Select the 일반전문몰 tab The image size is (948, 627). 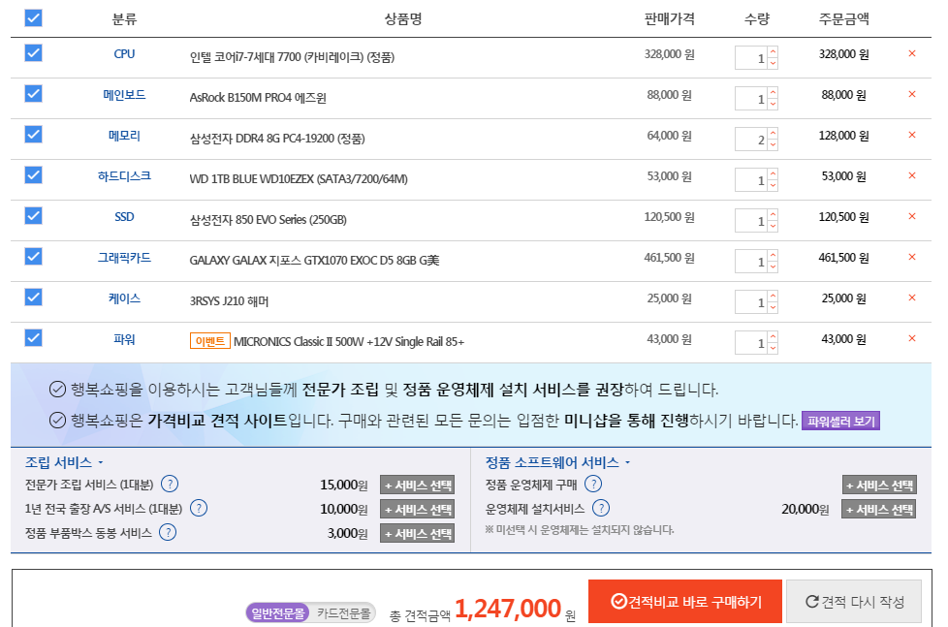278,613
